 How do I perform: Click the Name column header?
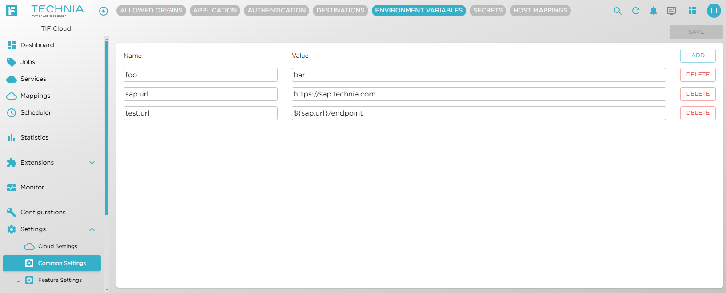coord(132,56)
